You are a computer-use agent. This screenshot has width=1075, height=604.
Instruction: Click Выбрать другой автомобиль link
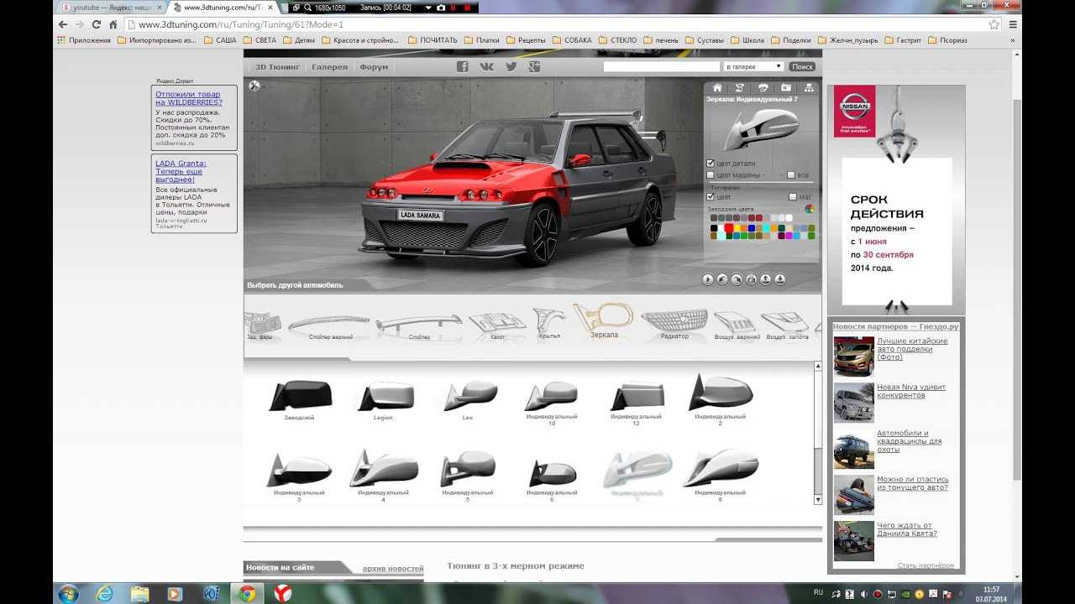[295, 285]
